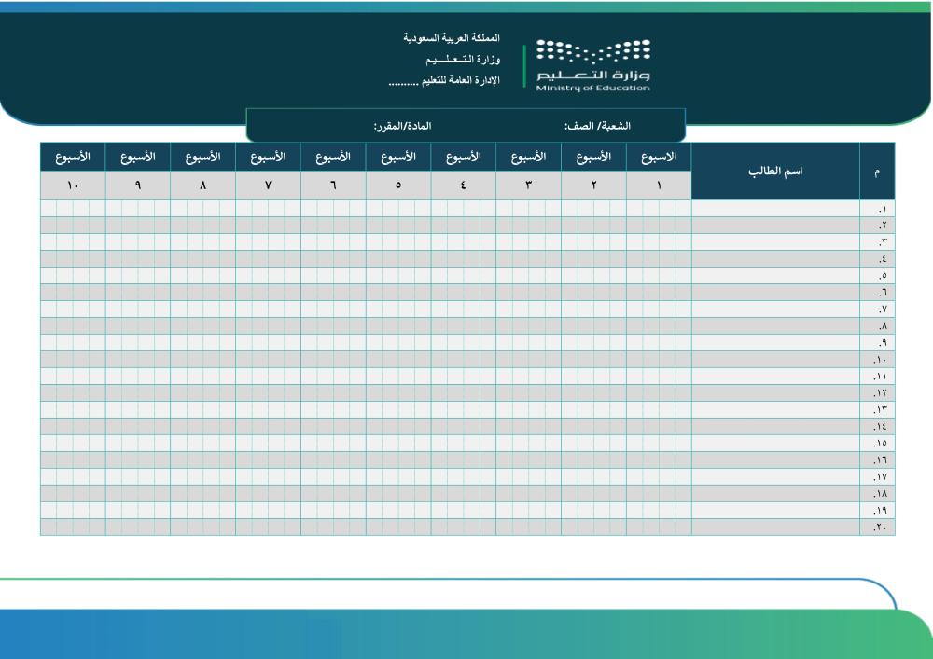
Task: Select the 'اسم الطالب' column header
Action: coord(774,172)
